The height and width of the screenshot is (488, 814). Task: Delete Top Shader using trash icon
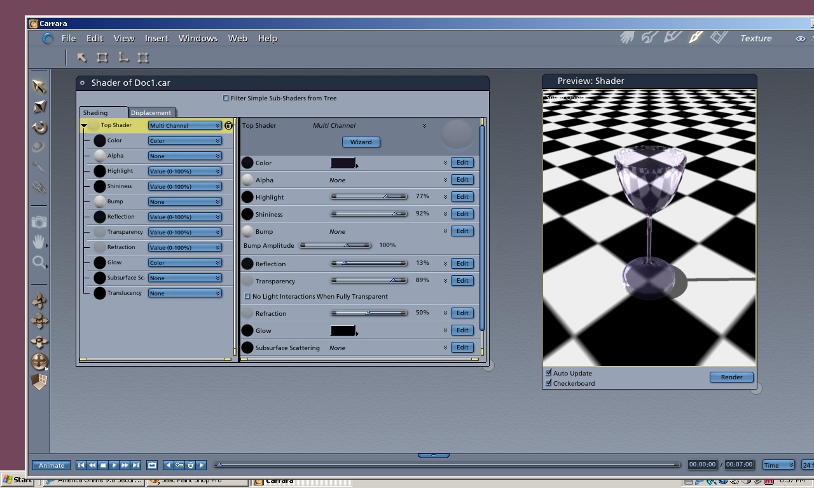click(228, 126)
